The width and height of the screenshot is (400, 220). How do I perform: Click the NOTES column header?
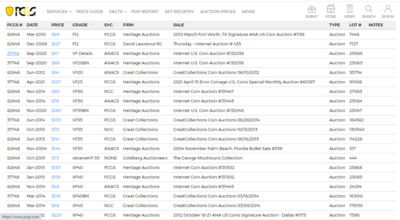[376, 25]
